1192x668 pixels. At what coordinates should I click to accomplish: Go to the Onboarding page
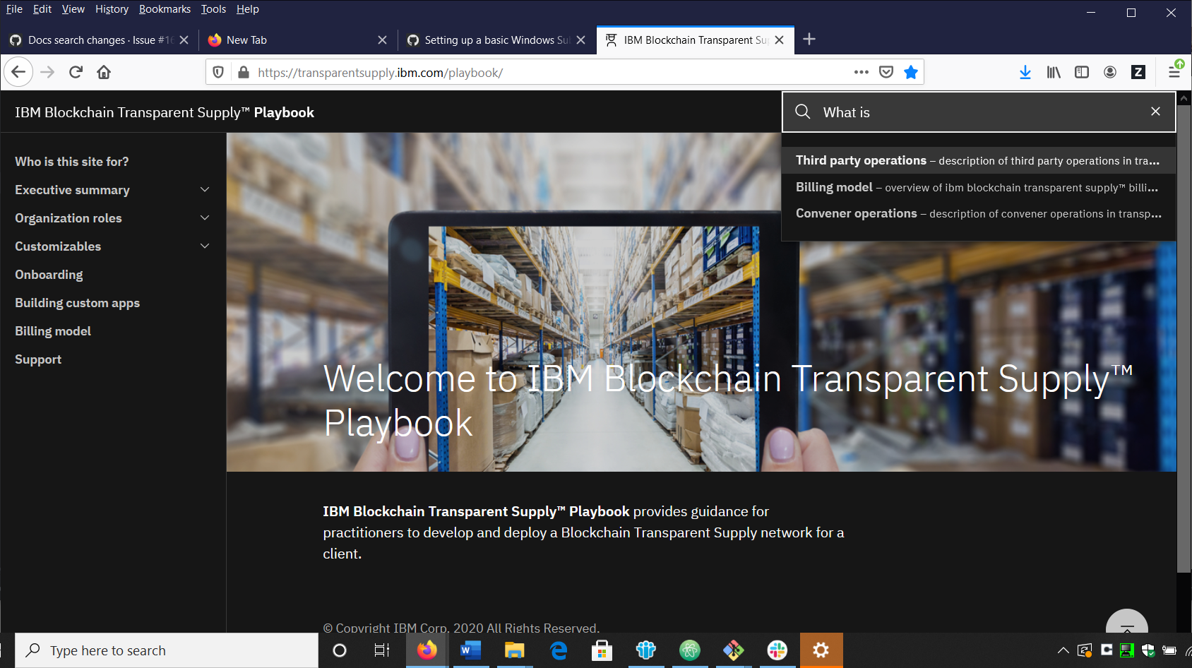coord(49,275)
